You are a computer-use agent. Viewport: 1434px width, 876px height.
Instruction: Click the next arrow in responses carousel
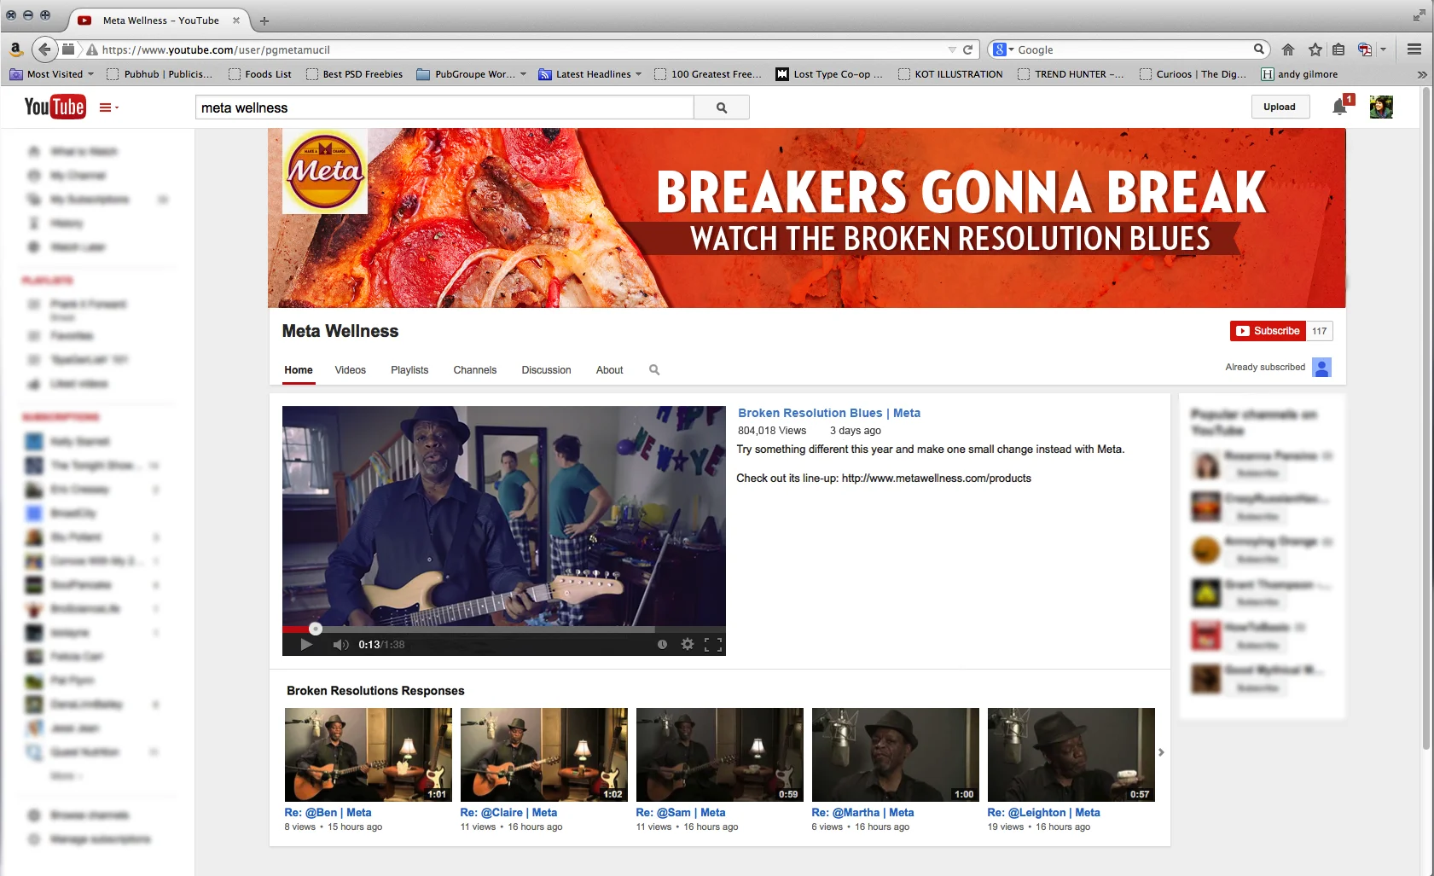coord(1161,752)
